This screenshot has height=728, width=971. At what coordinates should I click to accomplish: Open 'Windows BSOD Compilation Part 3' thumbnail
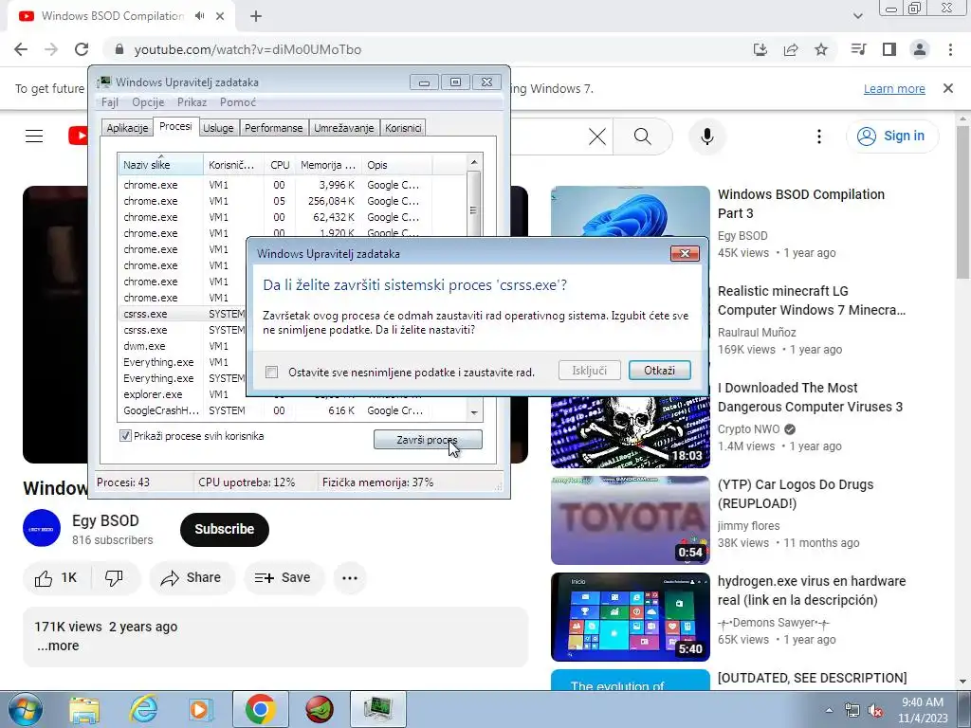click(x=631, y=211)
